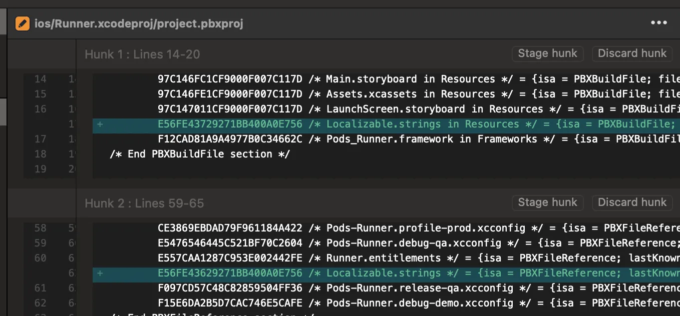Open the three-dot file options menu

point(659,23)
